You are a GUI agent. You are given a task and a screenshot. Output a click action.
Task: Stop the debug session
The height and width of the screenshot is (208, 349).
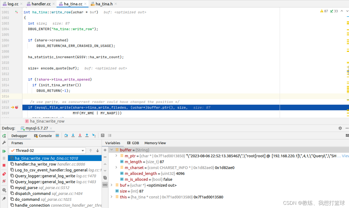coord(4,165)
